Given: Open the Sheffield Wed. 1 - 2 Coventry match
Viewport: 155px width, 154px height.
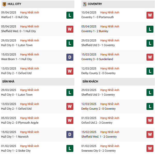Looking at the screenshot, I should pyautogui.click(x=99, y=137).
